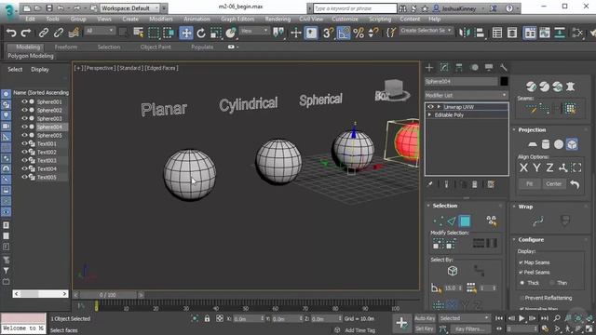Align projection to X axis
596x335 pixels.
pyautogui.click(x=523, y=167)
